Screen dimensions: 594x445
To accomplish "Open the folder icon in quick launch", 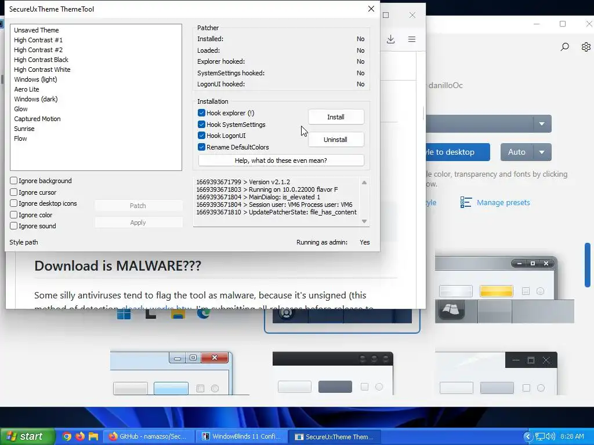I will [93, 436].
